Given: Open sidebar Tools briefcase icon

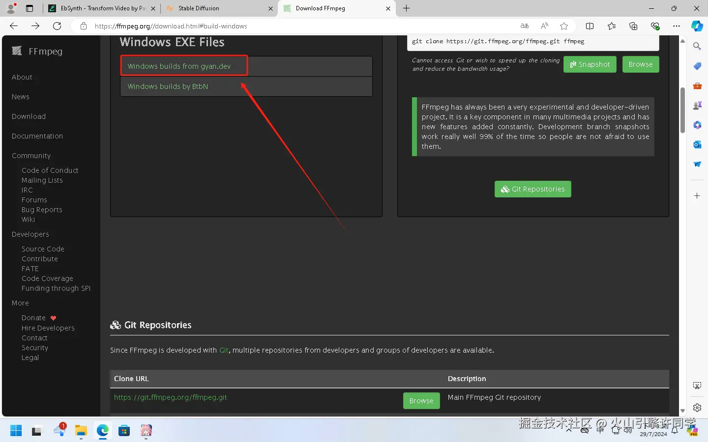Looking at the screenshot, I should tap(697, 85).
